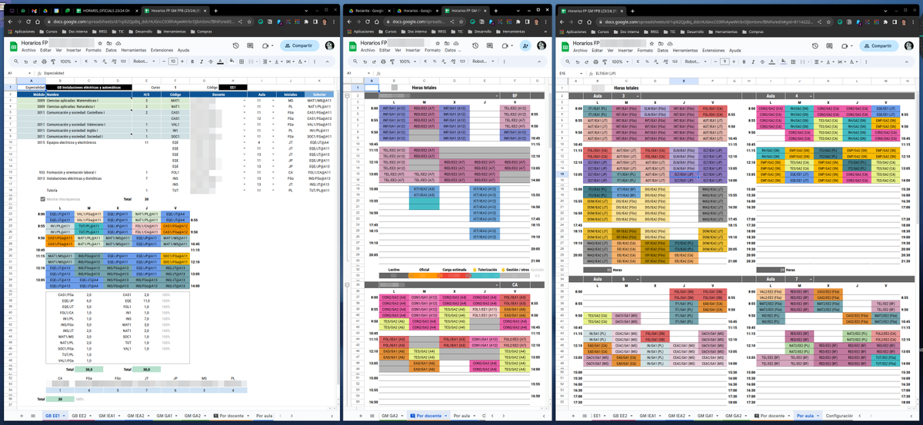Open Extensiones menu in left window

(162, 50)
